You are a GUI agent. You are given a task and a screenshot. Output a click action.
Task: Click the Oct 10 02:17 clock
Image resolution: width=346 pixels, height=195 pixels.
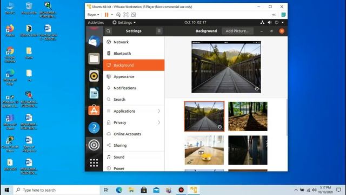point(195,22)
